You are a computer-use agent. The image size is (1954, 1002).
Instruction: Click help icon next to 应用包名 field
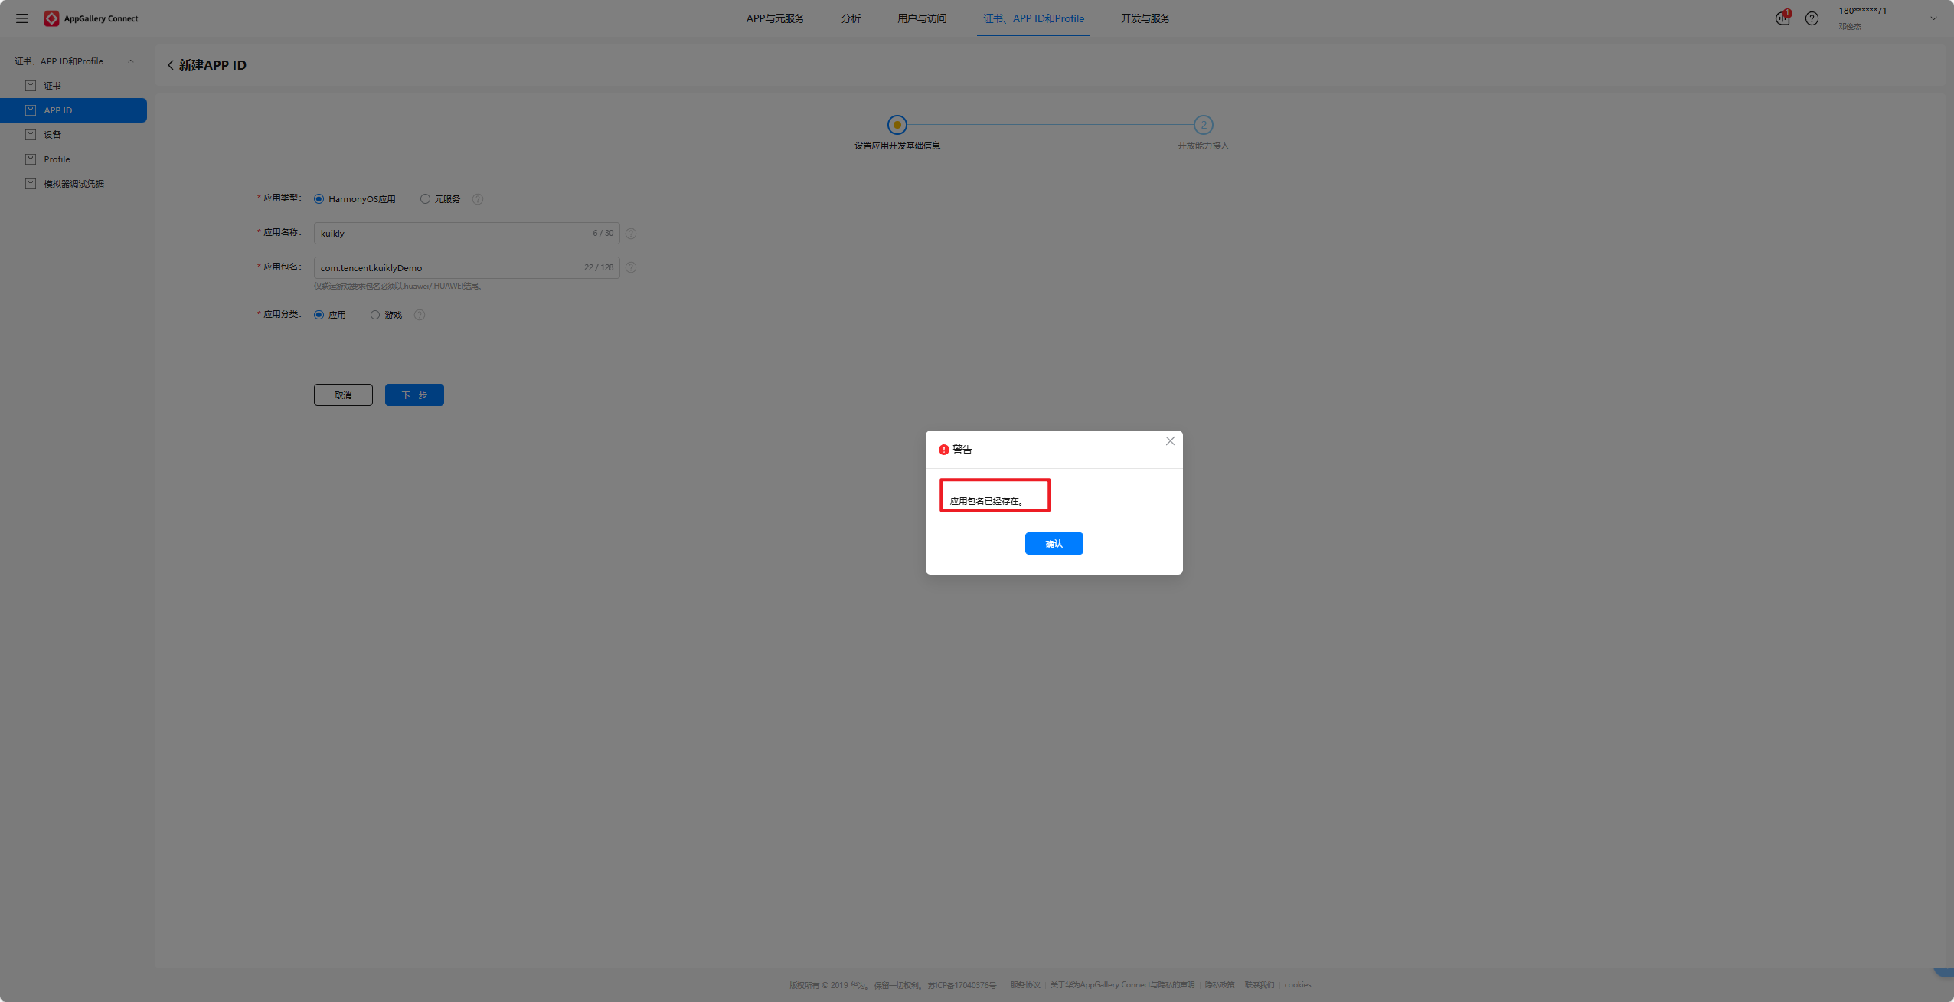(631, 267)
